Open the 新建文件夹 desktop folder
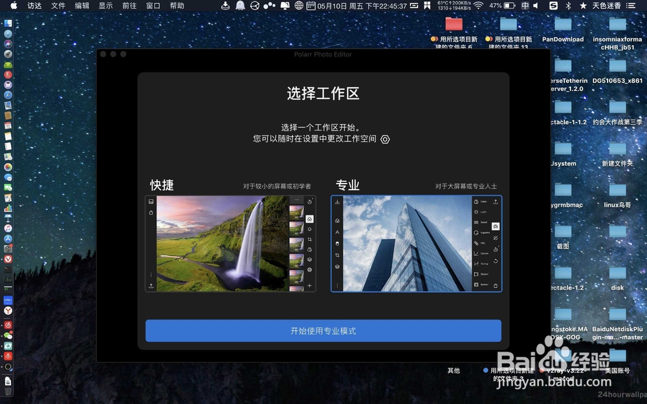647x404 pixels. pos(617,154)
